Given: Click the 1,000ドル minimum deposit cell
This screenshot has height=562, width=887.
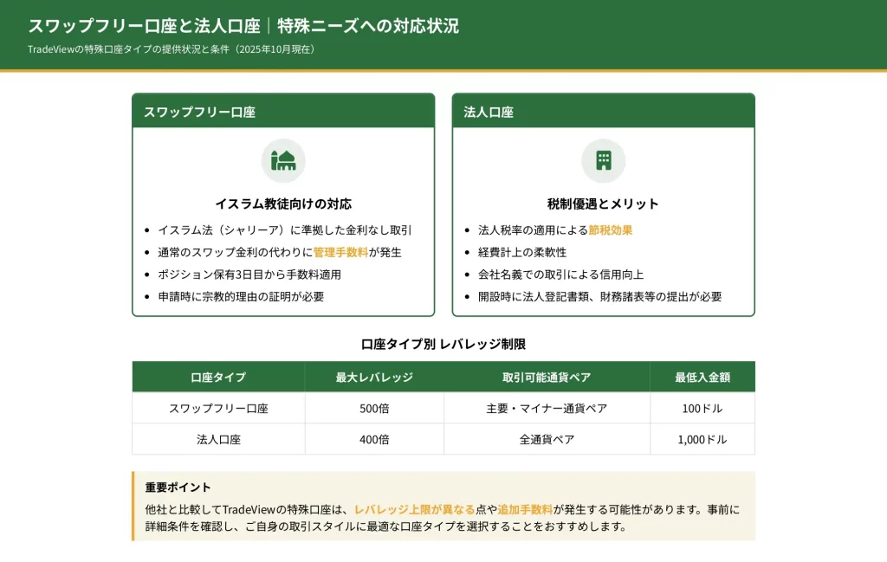Looking at the screenshot, I should (x=702, y=439).
